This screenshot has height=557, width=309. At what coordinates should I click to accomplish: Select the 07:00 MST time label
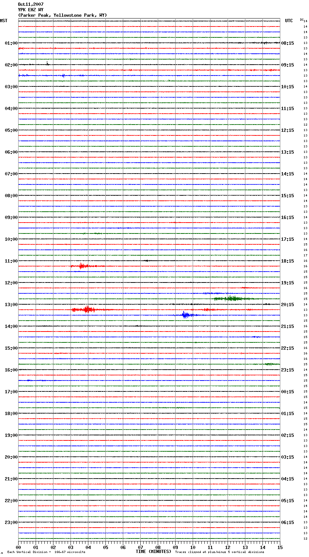[x=11, y=174]
